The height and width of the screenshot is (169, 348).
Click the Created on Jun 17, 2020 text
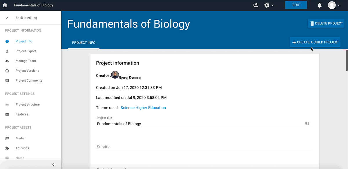pos(129,87)
